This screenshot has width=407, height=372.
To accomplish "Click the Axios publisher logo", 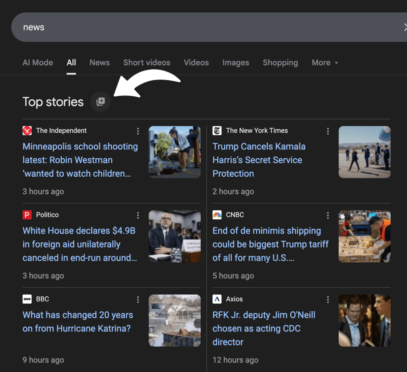I will click(x=217, y=299).
